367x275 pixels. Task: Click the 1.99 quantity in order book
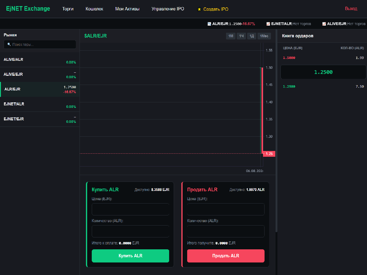(360, 58)
